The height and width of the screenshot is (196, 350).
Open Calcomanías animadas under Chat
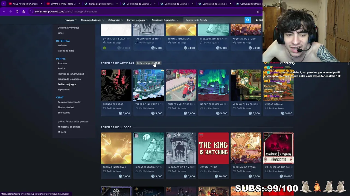pos(69,102)
